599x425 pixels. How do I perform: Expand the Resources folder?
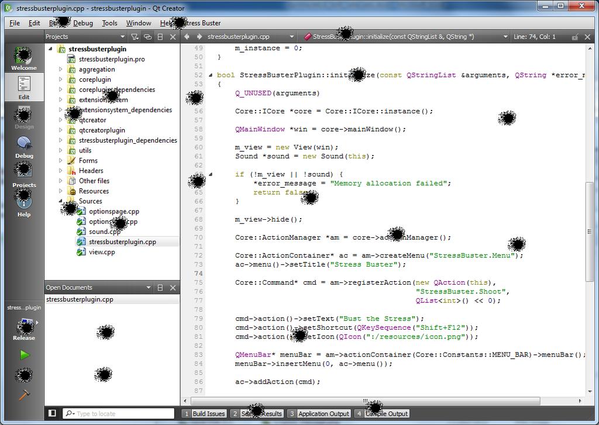tap(60, 191)
